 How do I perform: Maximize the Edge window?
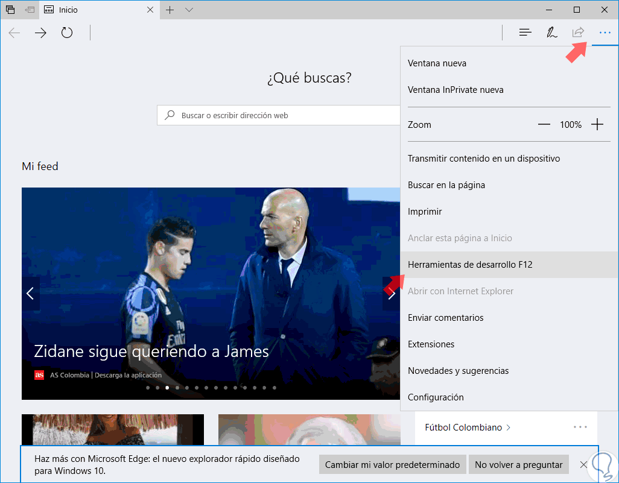(x=577, y=10)
